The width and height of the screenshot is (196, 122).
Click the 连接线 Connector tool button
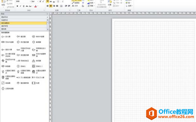tap(76, 3)
